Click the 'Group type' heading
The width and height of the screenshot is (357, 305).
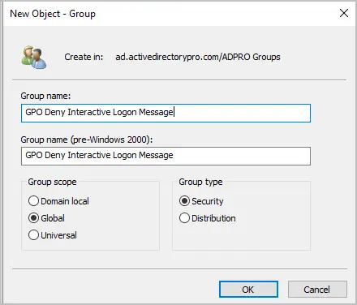click(x=200, y=182)
